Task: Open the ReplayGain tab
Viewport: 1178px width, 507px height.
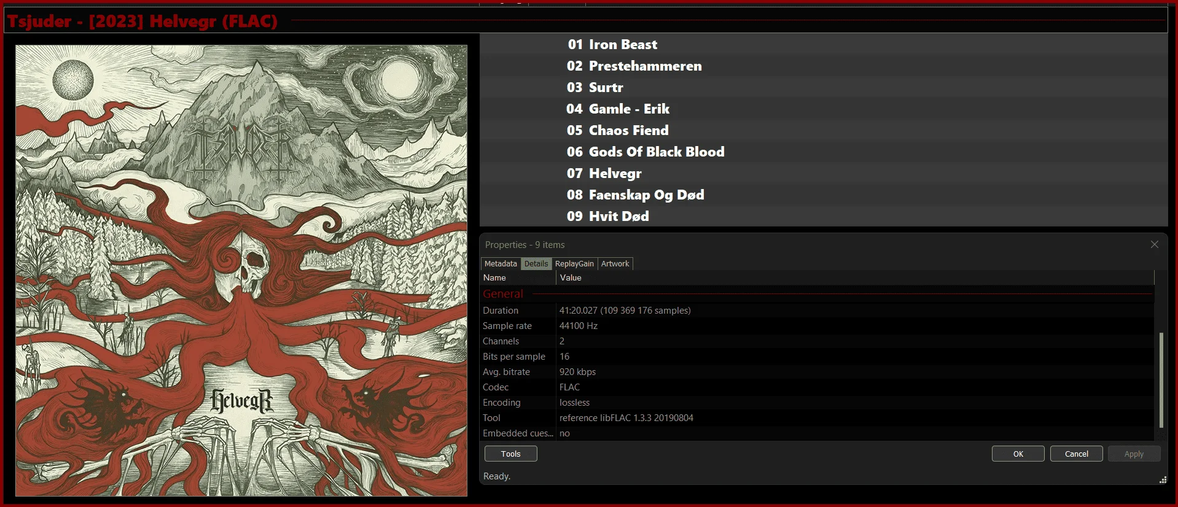Action: coord(574,263)
